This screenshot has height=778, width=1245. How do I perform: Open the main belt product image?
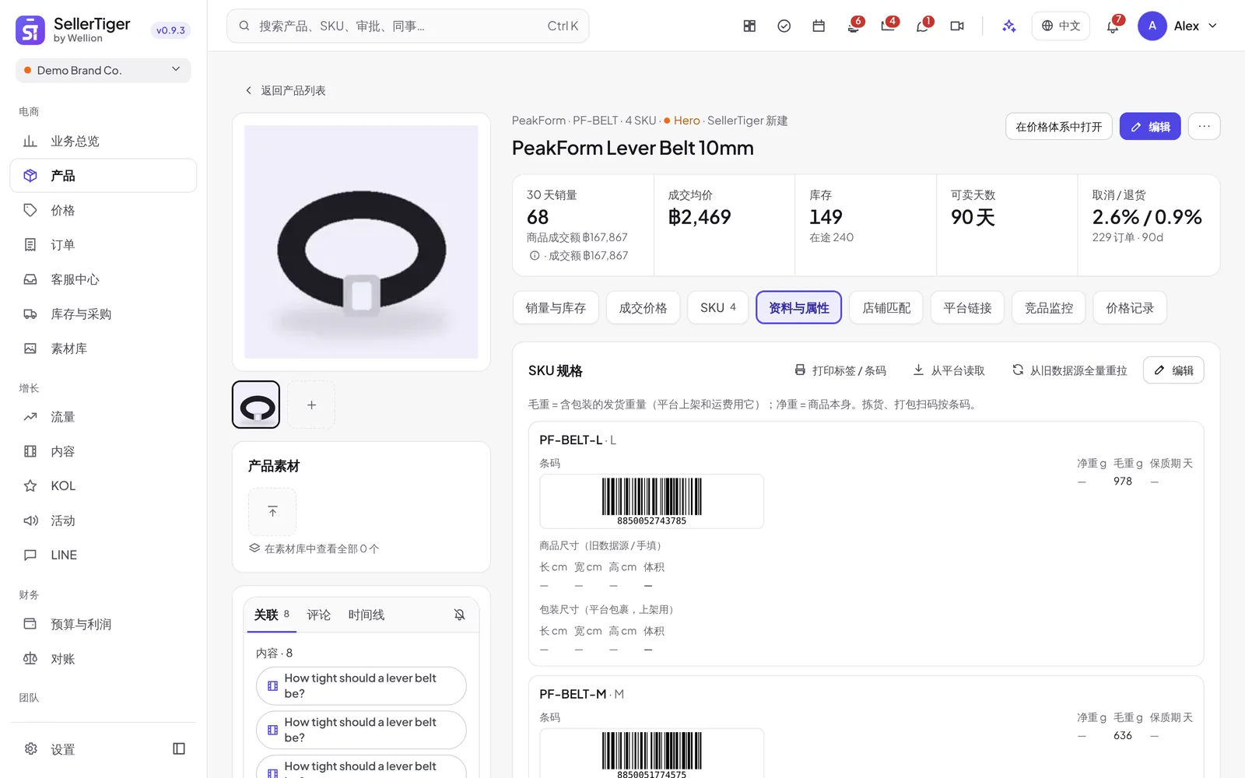click(361, 242)
